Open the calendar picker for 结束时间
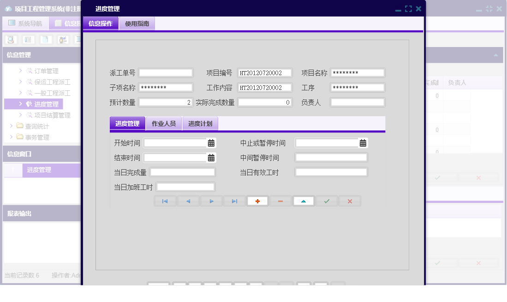Image resolution: width=507 pixels, height=302 pixels. (x=211, y=157)
